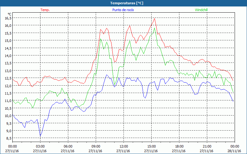Select the red Temp. legend label
The height and width of the screenshot is (154, 247).
click(45, 10)
